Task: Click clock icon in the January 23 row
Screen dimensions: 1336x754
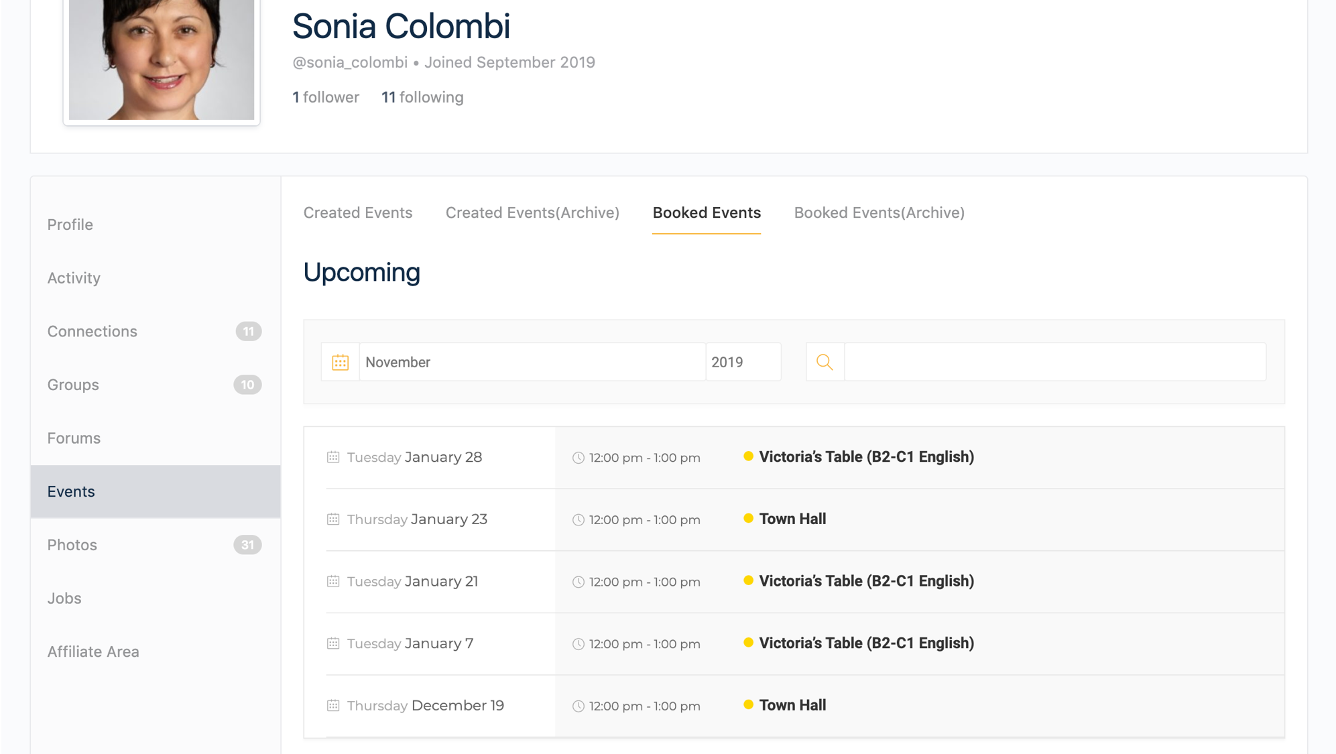Action: pyautogui.click(x=579, y=520)
